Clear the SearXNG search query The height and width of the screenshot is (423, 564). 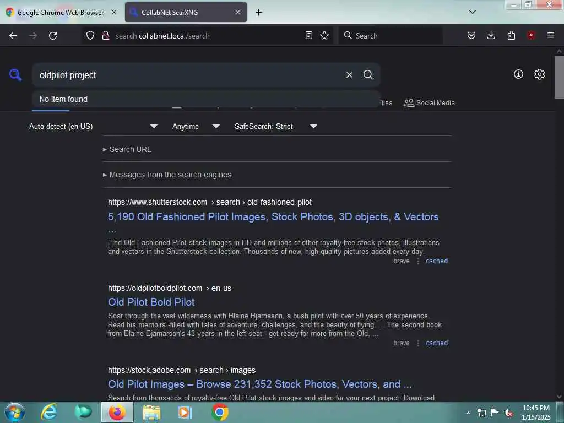point(349,75)
